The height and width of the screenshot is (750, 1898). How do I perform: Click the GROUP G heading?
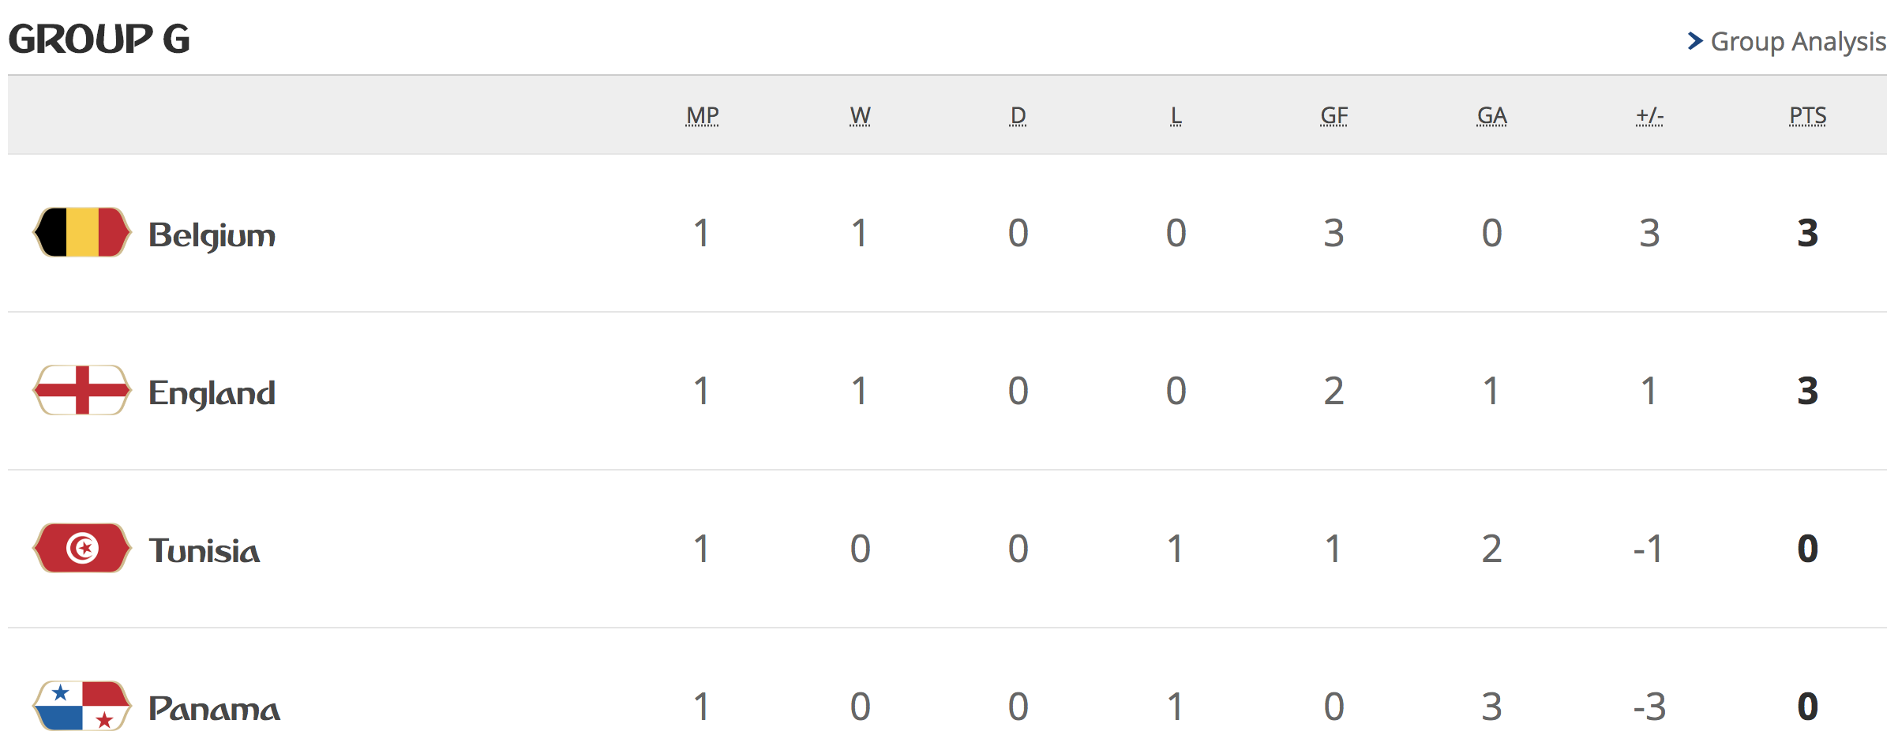point(99,37)
